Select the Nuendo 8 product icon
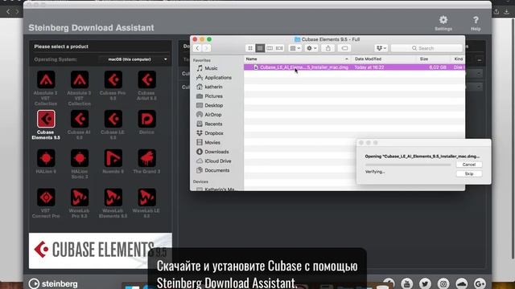 pyautogui.click(x=113, y=158)
